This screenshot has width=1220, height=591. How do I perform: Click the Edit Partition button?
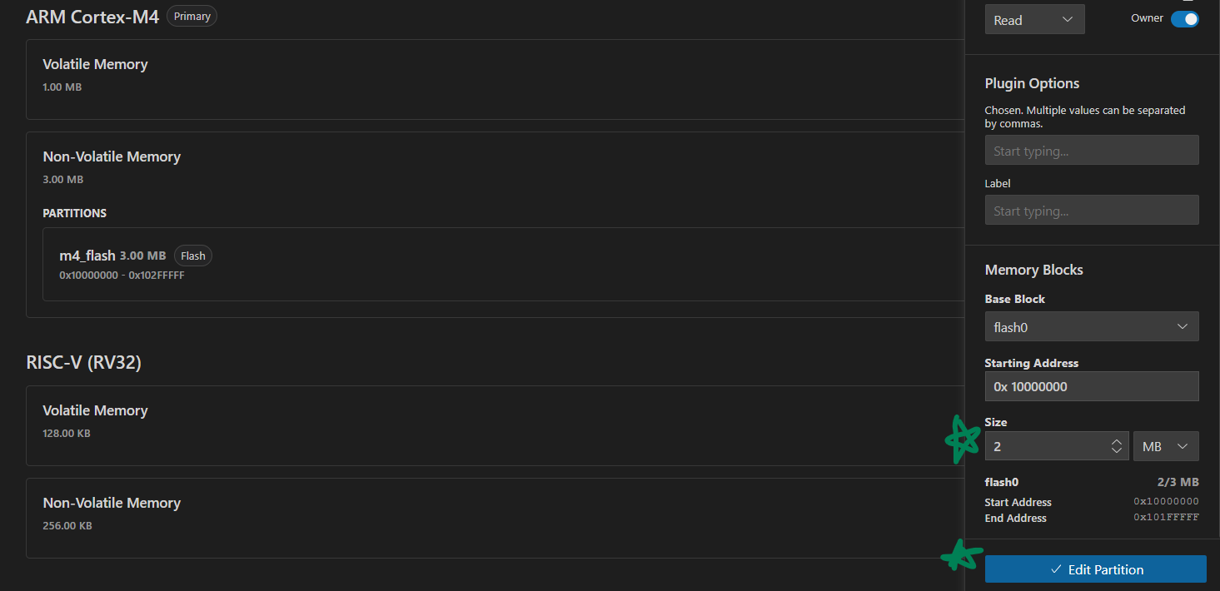tap(1095, 569)
